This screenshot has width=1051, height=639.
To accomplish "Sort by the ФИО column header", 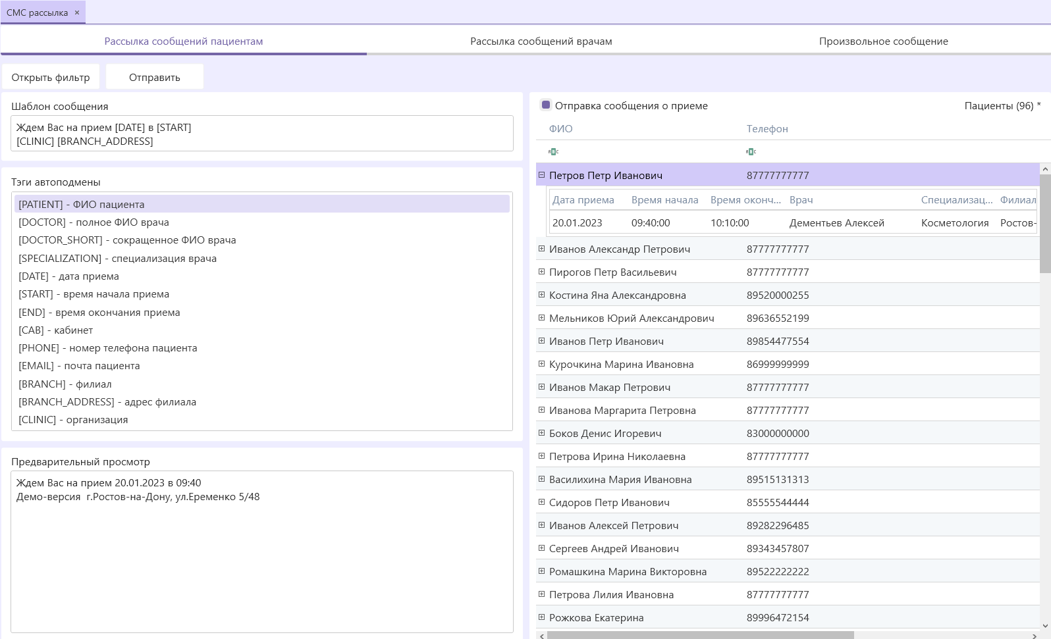I will point(561,128).
